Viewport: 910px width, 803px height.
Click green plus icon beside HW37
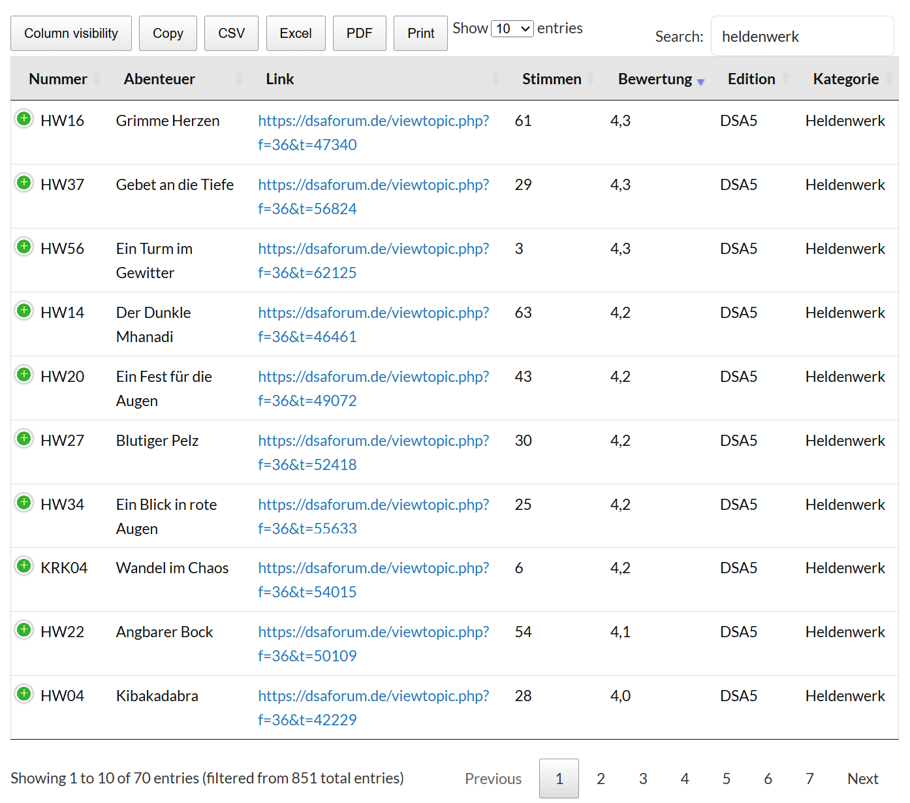24,183
